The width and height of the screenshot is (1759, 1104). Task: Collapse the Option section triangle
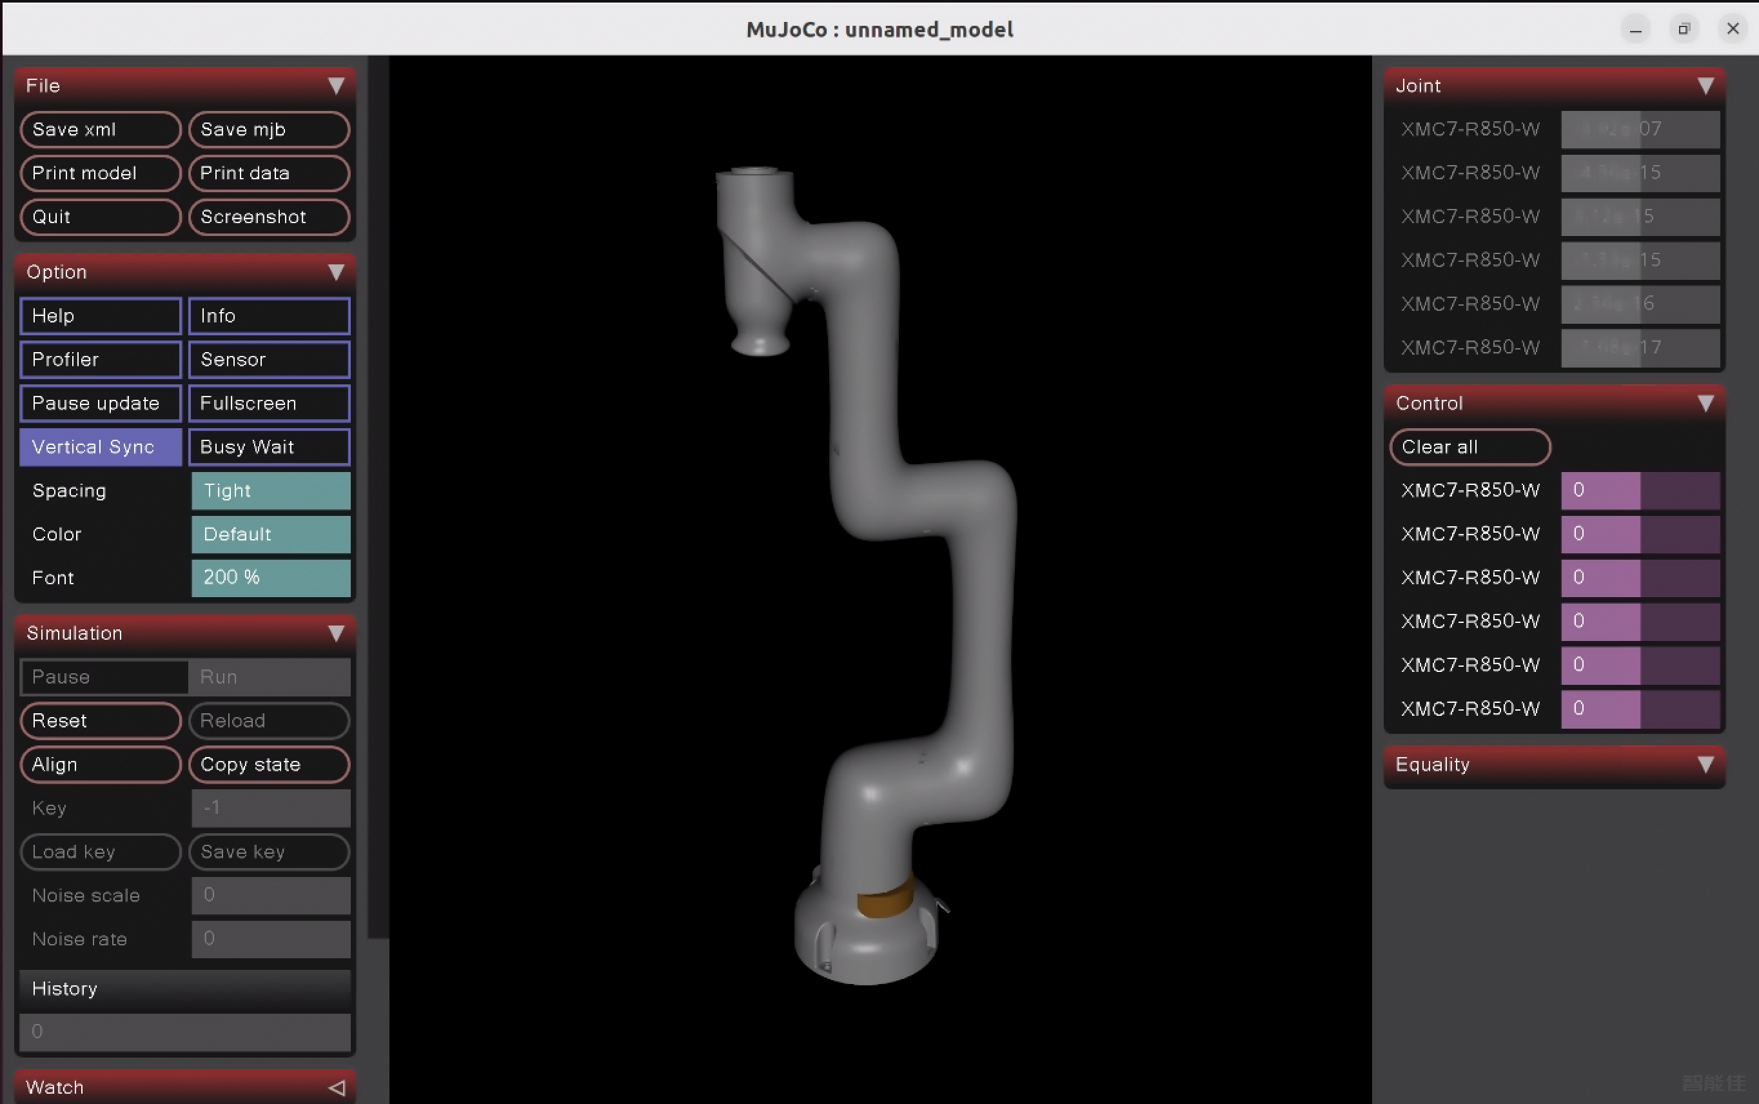coord(336,272)
